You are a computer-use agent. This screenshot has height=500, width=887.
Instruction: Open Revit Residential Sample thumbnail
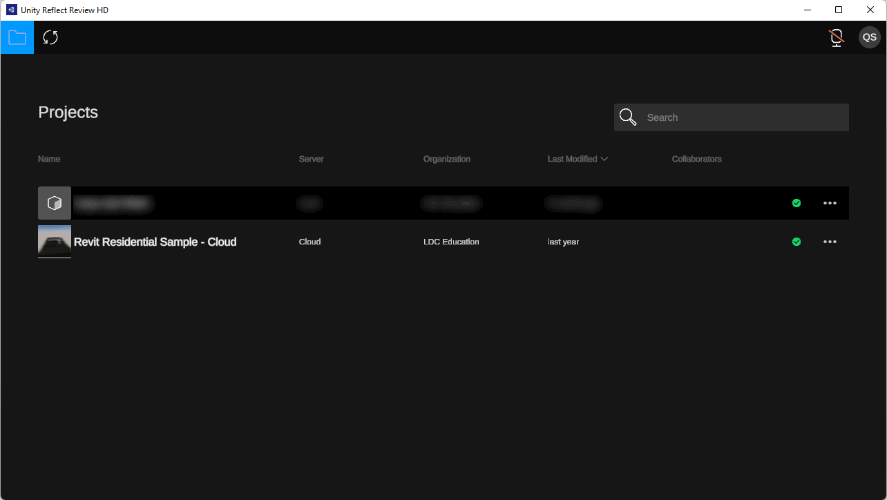pyautogui.click(x=55, y=242)
